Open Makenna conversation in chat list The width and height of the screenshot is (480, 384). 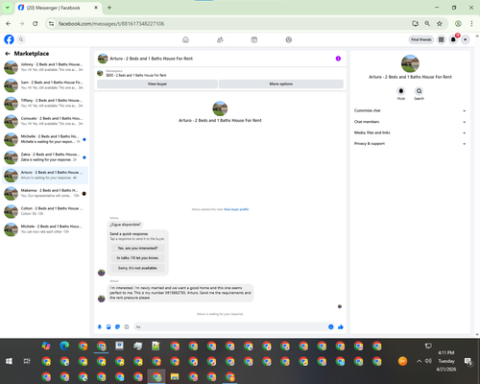pyautogui.click(x=45, y=193)
